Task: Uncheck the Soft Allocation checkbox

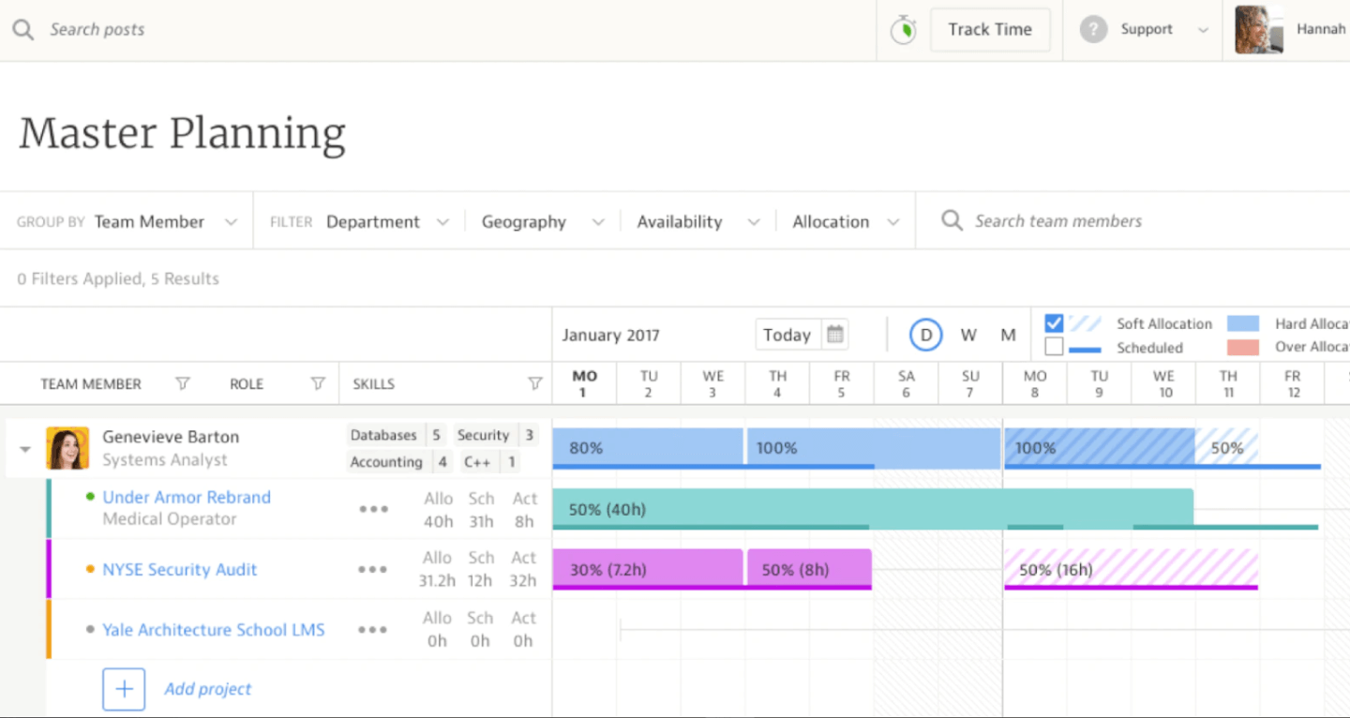Action: (1054, 323)
